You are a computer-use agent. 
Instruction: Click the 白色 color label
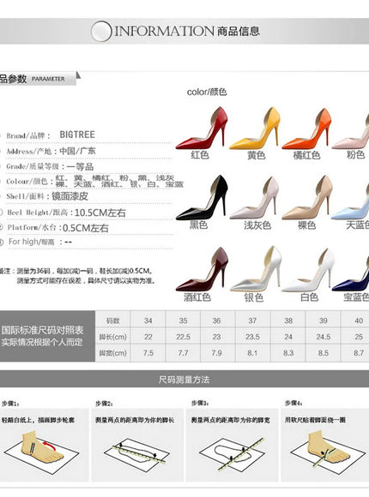pyautogui.click(x=309, y=297)
